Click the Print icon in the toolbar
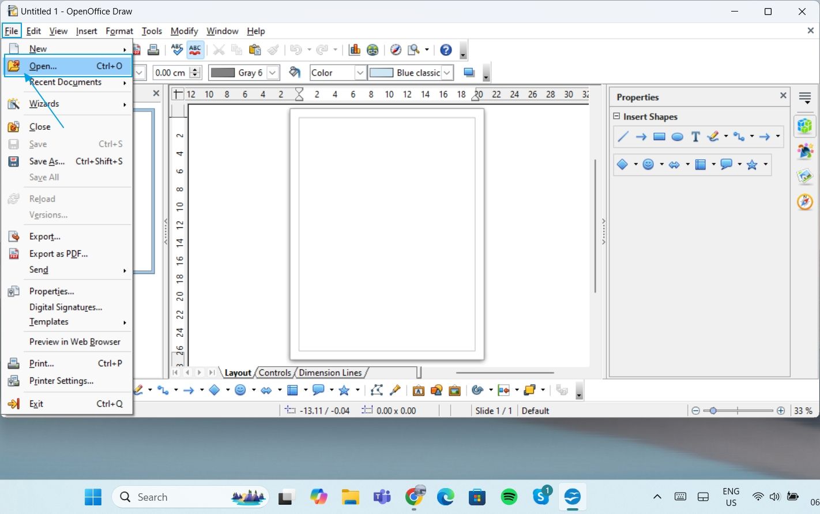 pos(153,50)
